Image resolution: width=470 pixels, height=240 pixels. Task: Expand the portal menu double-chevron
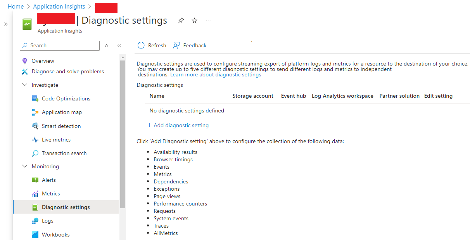click(x=6, y=24)
